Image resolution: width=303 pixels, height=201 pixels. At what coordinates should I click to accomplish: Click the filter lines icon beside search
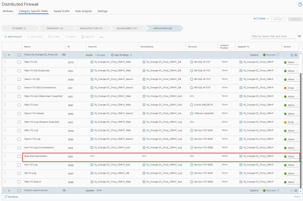(x=299, y=36)
